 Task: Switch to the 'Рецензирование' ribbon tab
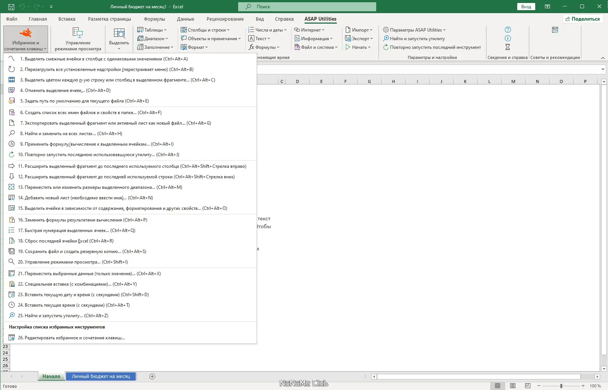(225, 19)
